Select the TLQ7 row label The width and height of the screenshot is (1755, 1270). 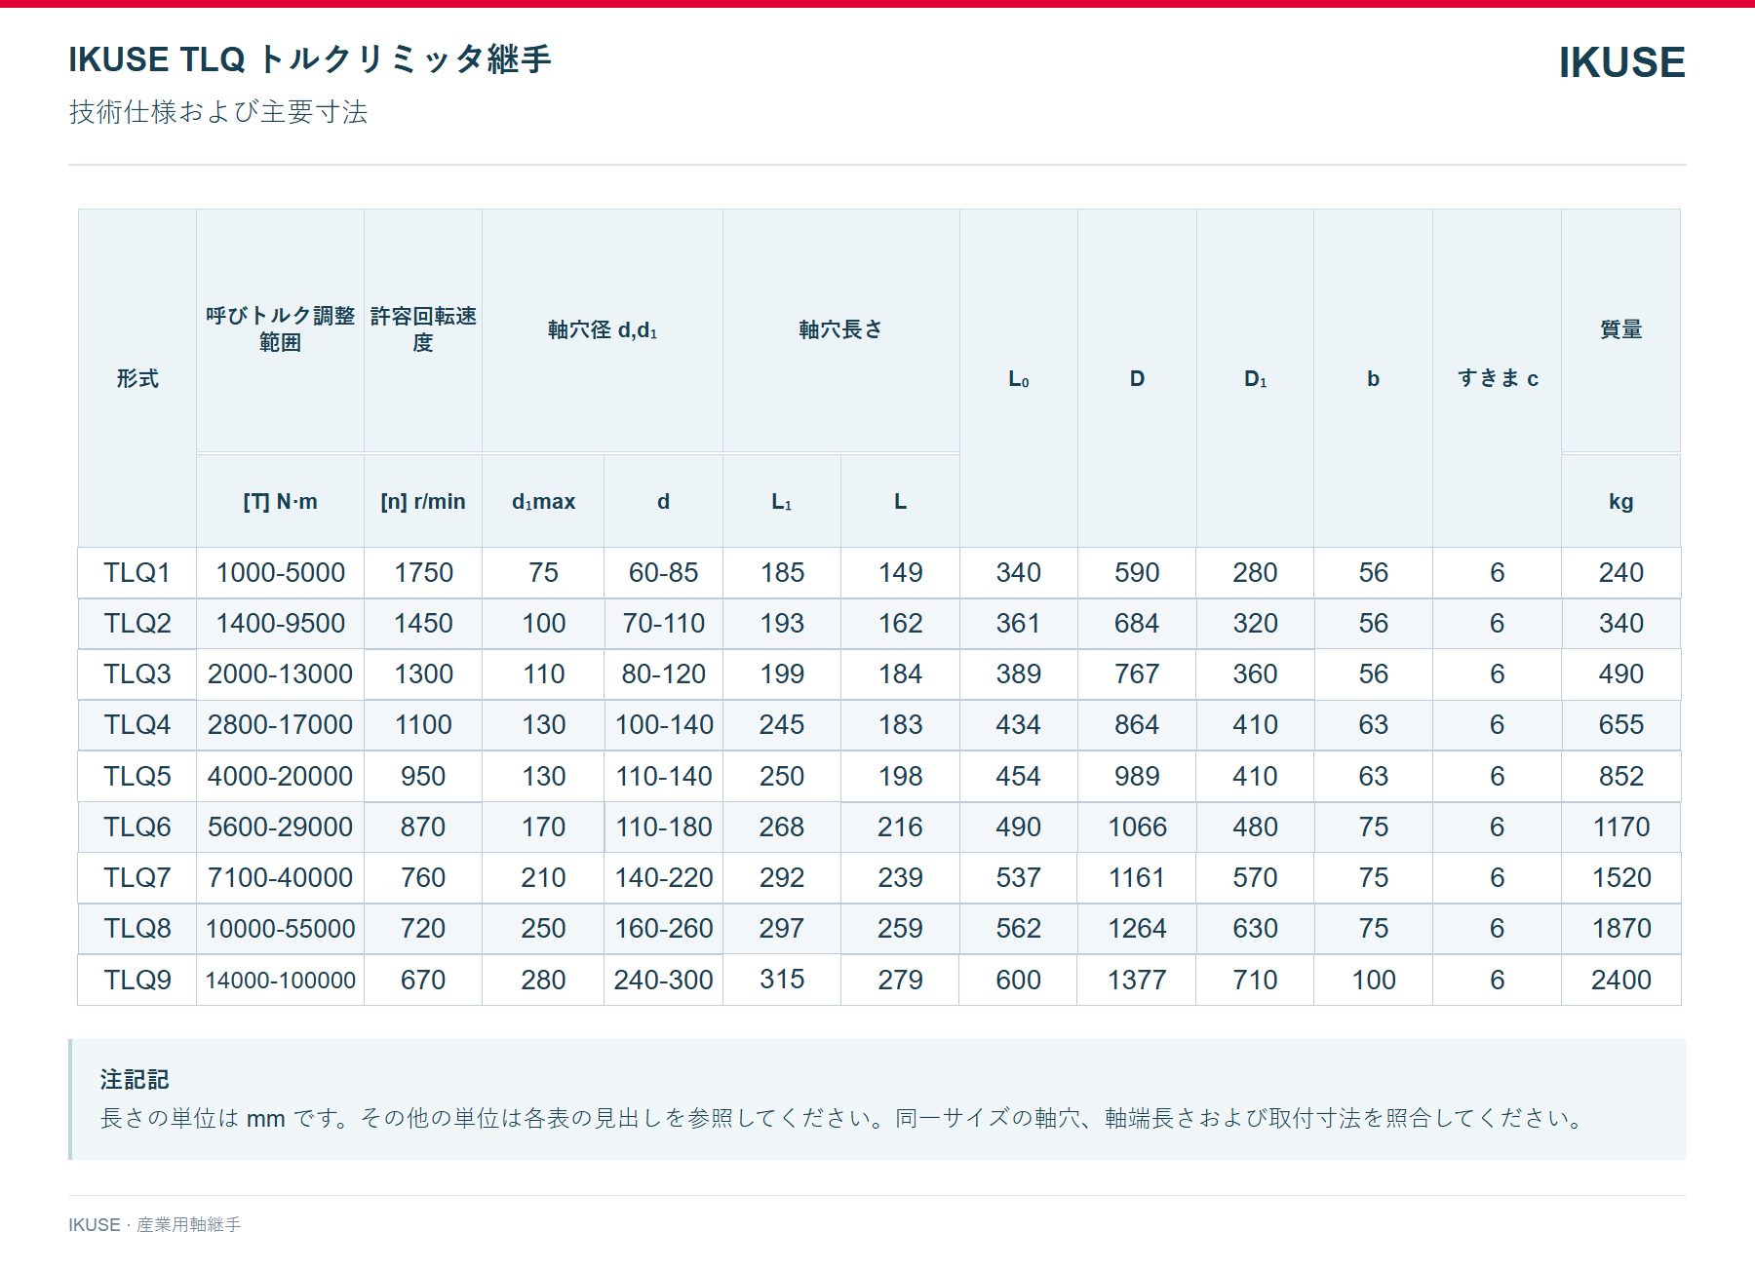(137, 877)
